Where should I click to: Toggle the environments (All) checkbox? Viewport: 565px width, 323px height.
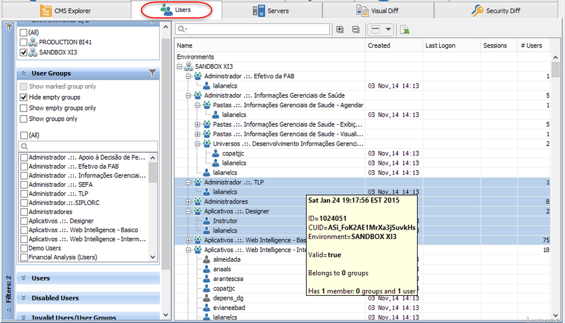pos(23,32)
